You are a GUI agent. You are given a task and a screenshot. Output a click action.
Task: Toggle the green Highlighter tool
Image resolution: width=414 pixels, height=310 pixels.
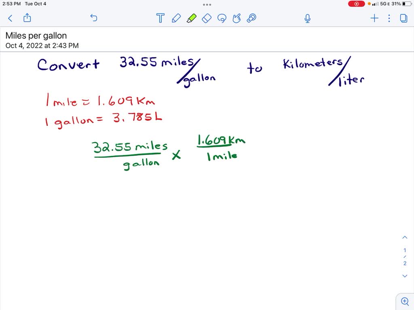(x=192, y=18)
